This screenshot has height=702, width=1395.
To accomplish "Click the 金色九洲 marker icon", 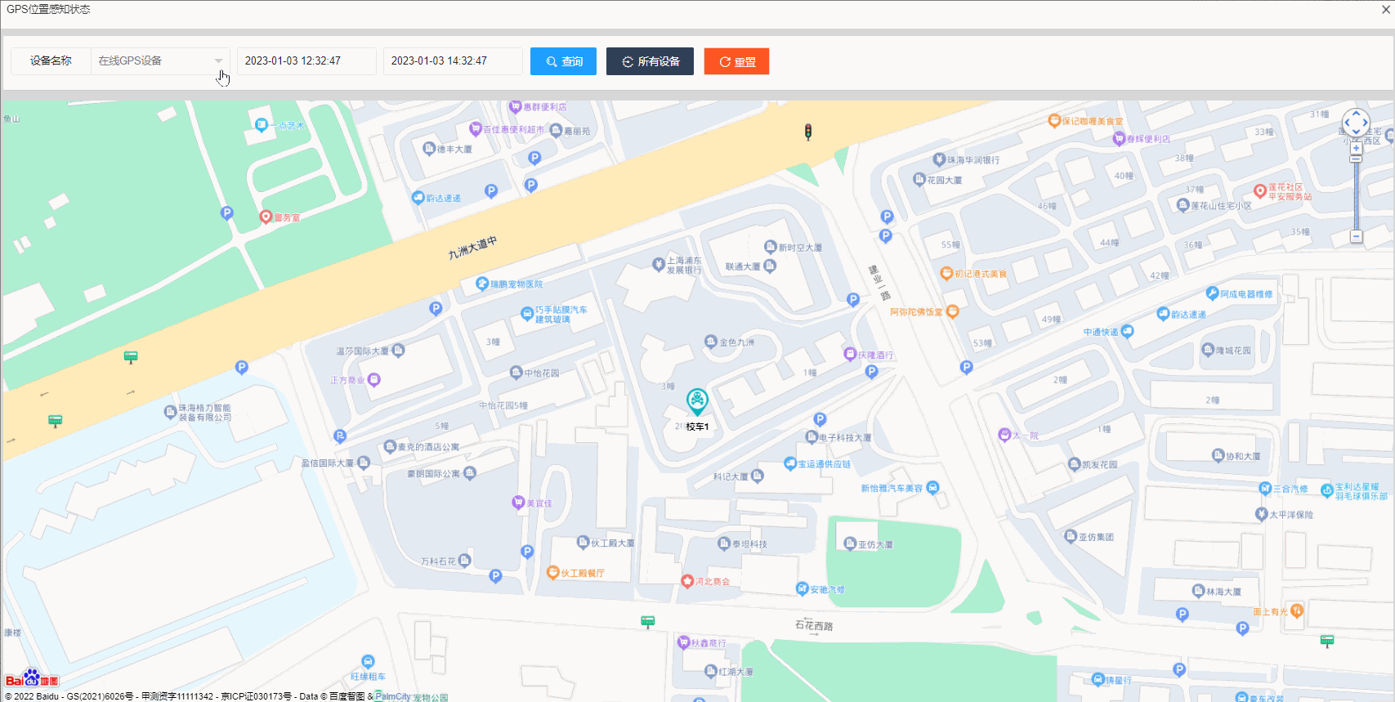I will 711,342.
